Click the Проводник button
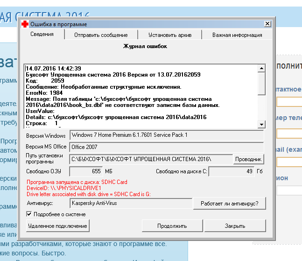 pos(248,160)
